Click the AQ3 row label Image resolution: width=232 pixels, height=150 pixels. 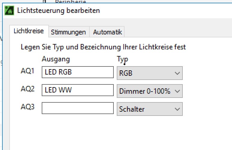tap(28, 107)
